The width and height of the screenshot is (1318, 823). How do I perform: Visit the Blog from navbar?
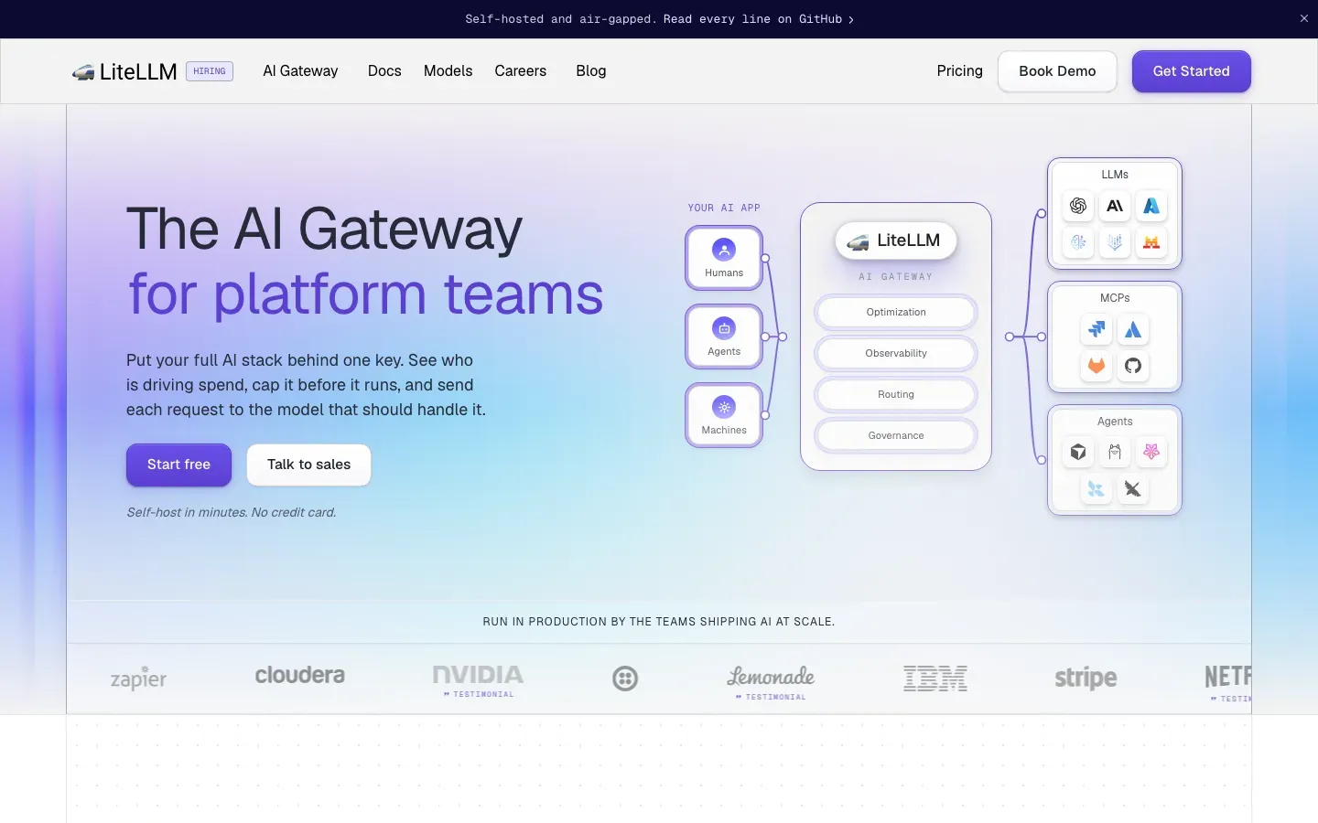click(x=591, y=71)
